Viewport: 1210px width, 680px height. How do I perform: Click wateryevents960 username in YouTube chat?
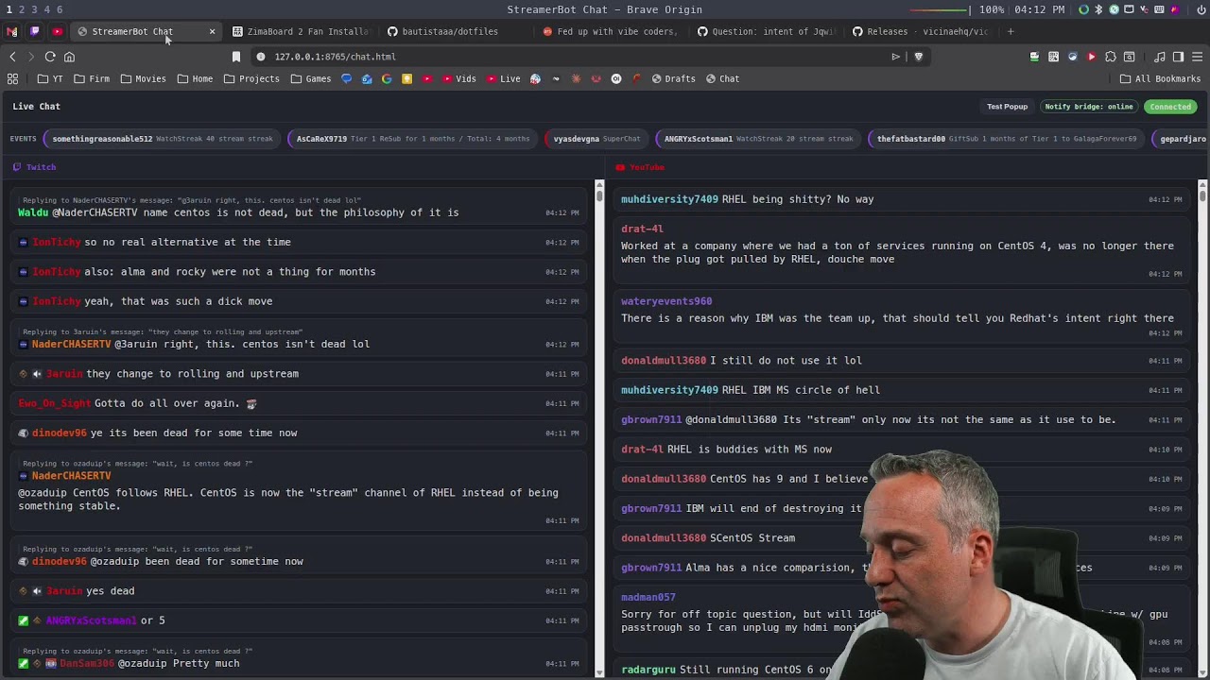pos(666,301)
